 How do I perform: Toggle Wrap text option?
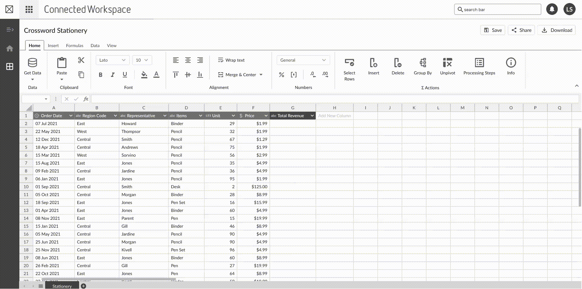coord(231,60)
